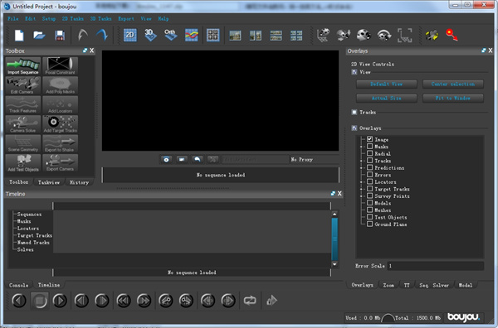498x328 pixels.
Task: Click the Camera Solve toolbox button
Action: point(23,124)
